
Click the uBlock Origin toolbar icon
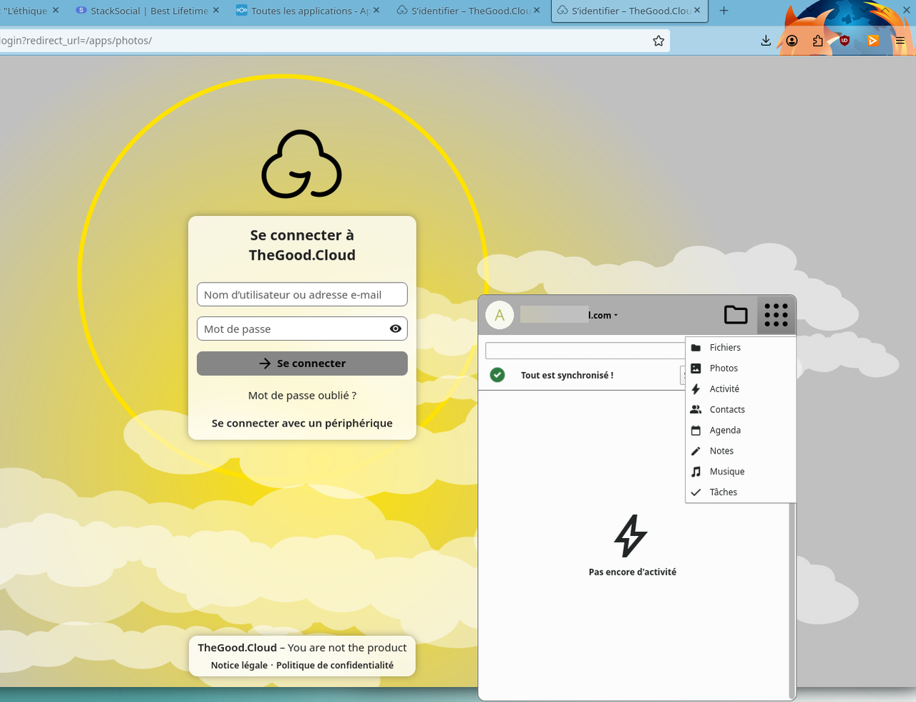844,41
